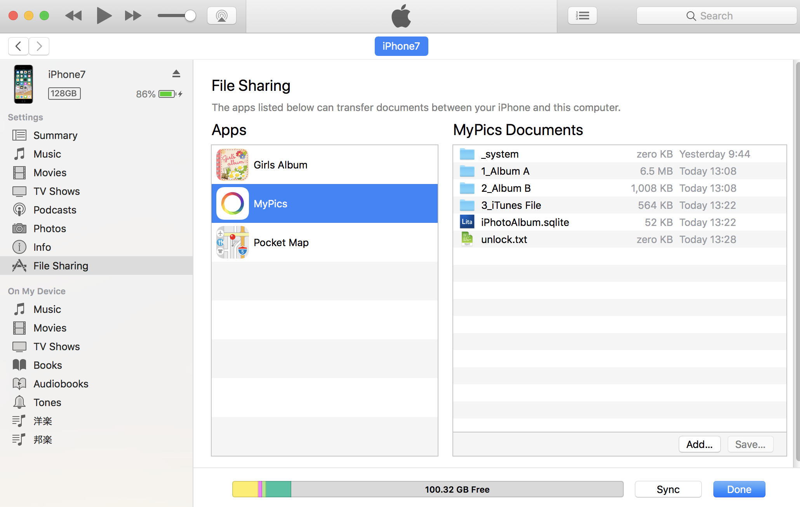The height and width of the screenshot is (507, 800).
Task: Click the green storage usage segment
Action: click(x=278, y=489)
